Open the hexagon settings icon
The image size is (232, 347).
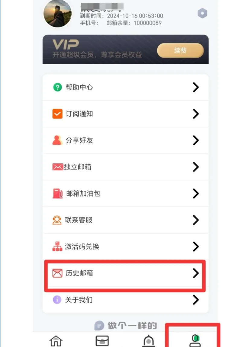(202, 13)
